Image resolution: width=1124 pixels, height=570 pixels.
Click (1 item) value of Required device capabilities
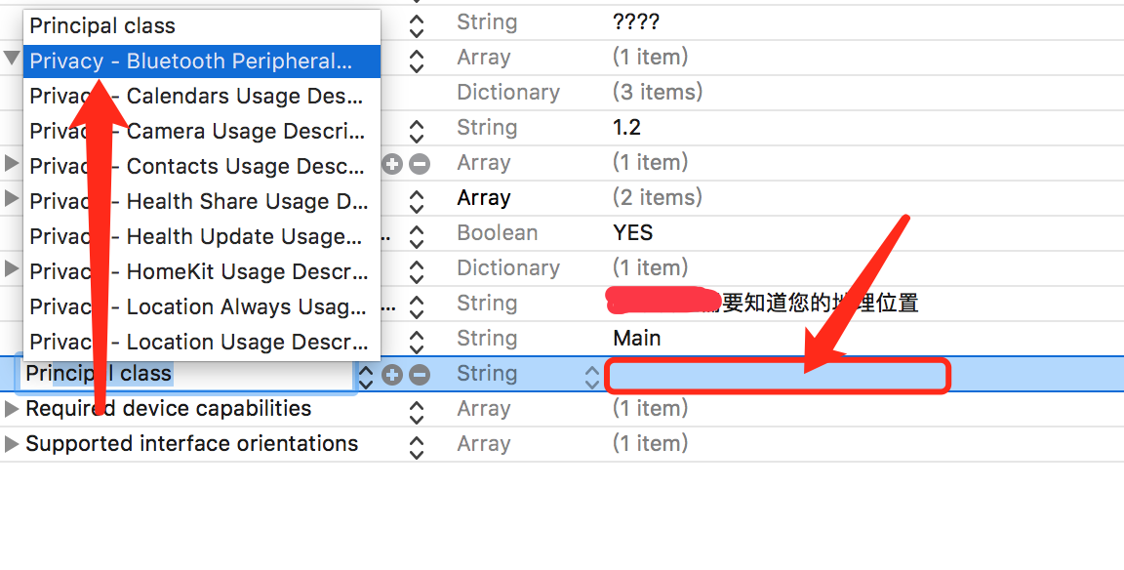(650, 409)
